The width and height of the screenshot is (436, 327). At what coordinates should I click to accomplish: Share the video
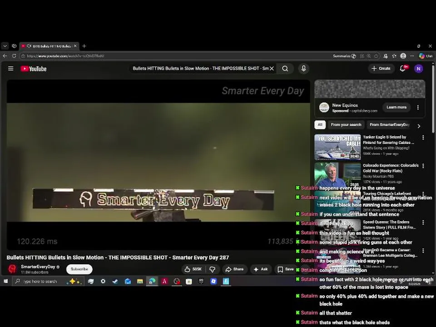pyautogui.click(x=235, y=269)
